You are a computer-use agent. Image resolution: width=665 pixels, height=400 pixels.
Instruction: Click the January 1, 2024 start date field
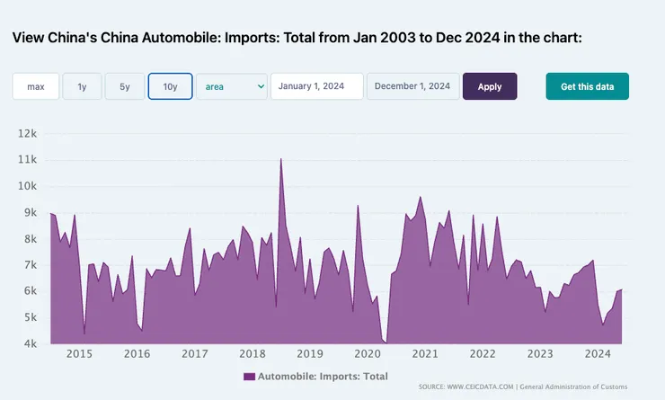coord(316,86)
